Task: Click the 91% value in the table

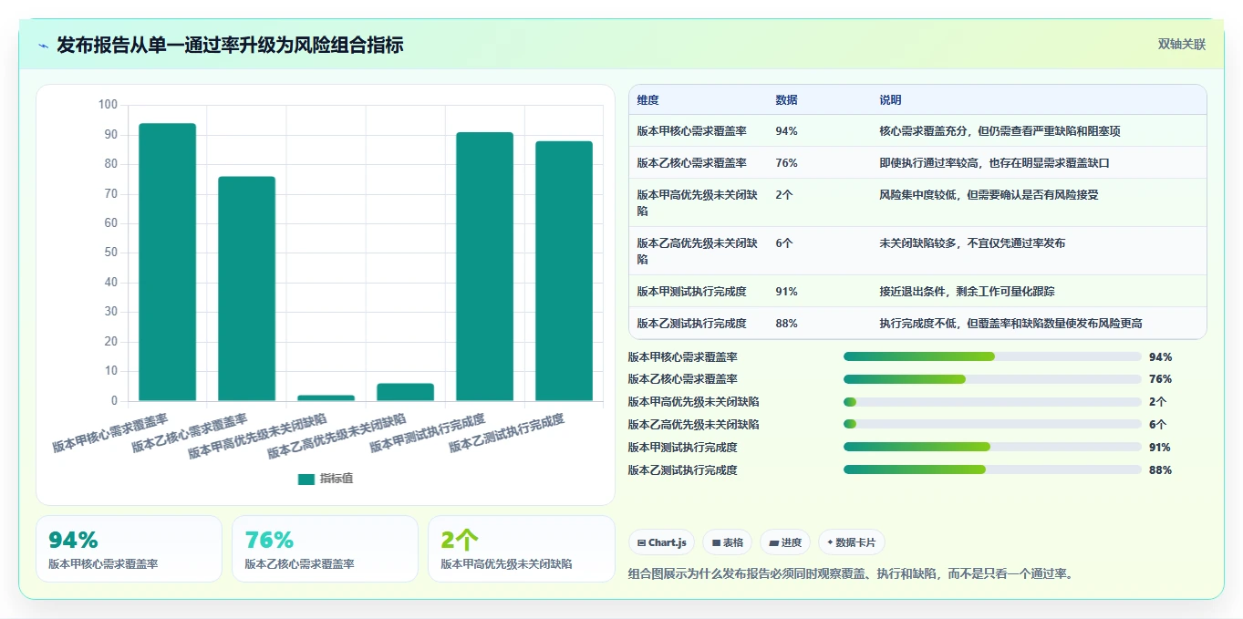Action: (786, 292)
